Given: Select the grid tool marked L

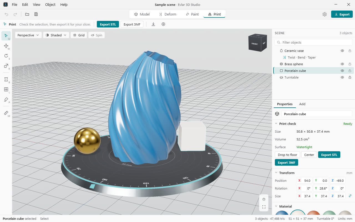Looking at the screenshot, I should [6, 89].
